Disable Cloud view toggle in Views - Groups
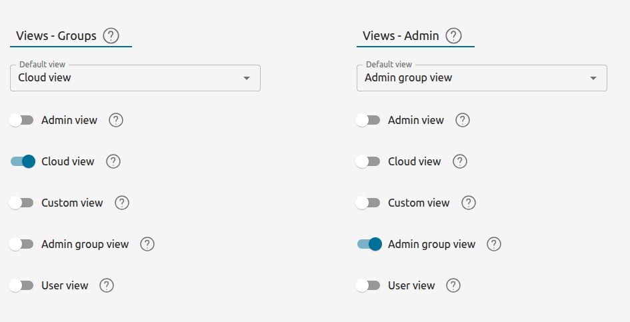The width and height of the screenshot is (630, 322). pyautogui.click(x=22, y=161)
